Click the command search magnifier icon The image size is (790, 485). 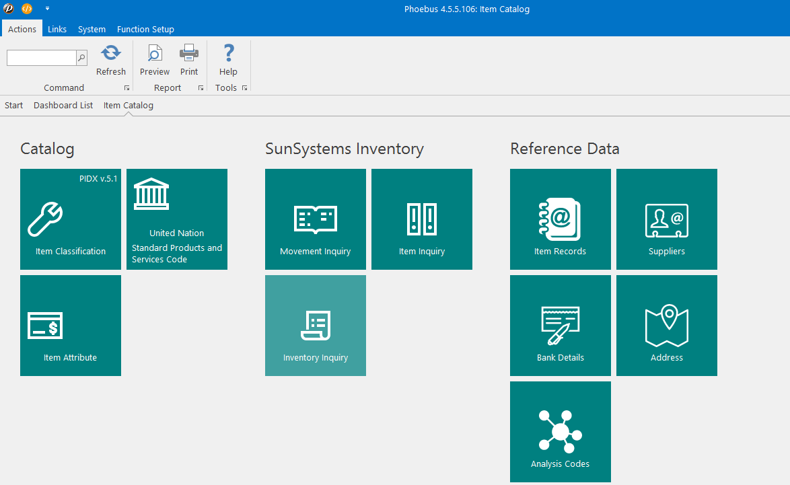(81, 58)
